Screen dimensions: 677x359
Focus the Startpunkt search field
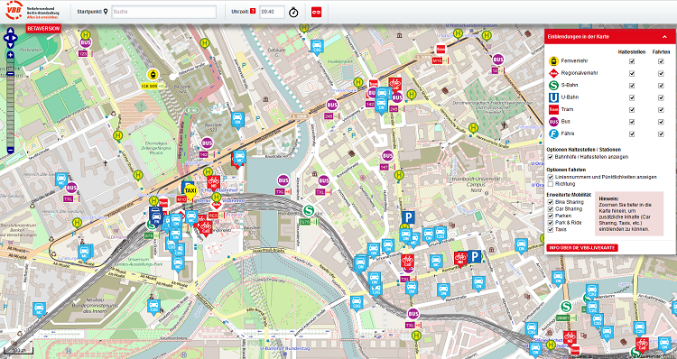point(163,12)
